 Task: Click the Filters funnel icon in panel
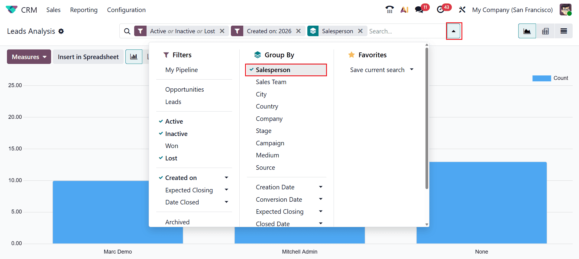click(x=166, y=55)
